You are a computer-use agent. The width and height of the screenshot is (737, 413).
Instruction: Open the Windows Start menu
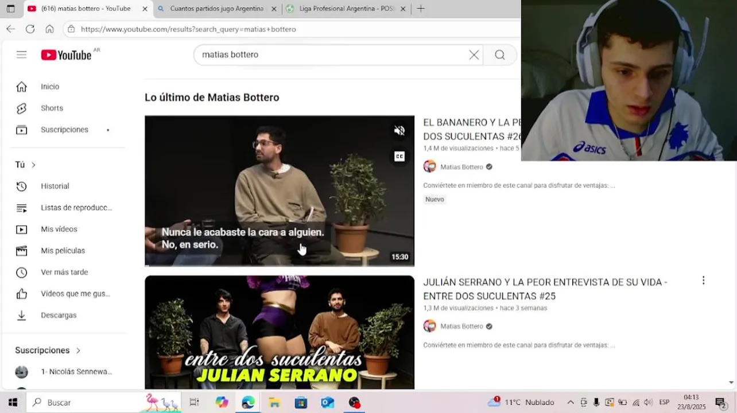[x=13, y=402]
